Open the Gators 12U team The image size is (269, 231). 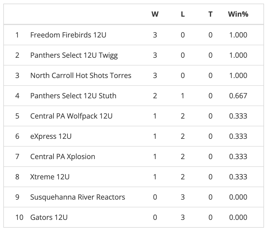(49, 217)
